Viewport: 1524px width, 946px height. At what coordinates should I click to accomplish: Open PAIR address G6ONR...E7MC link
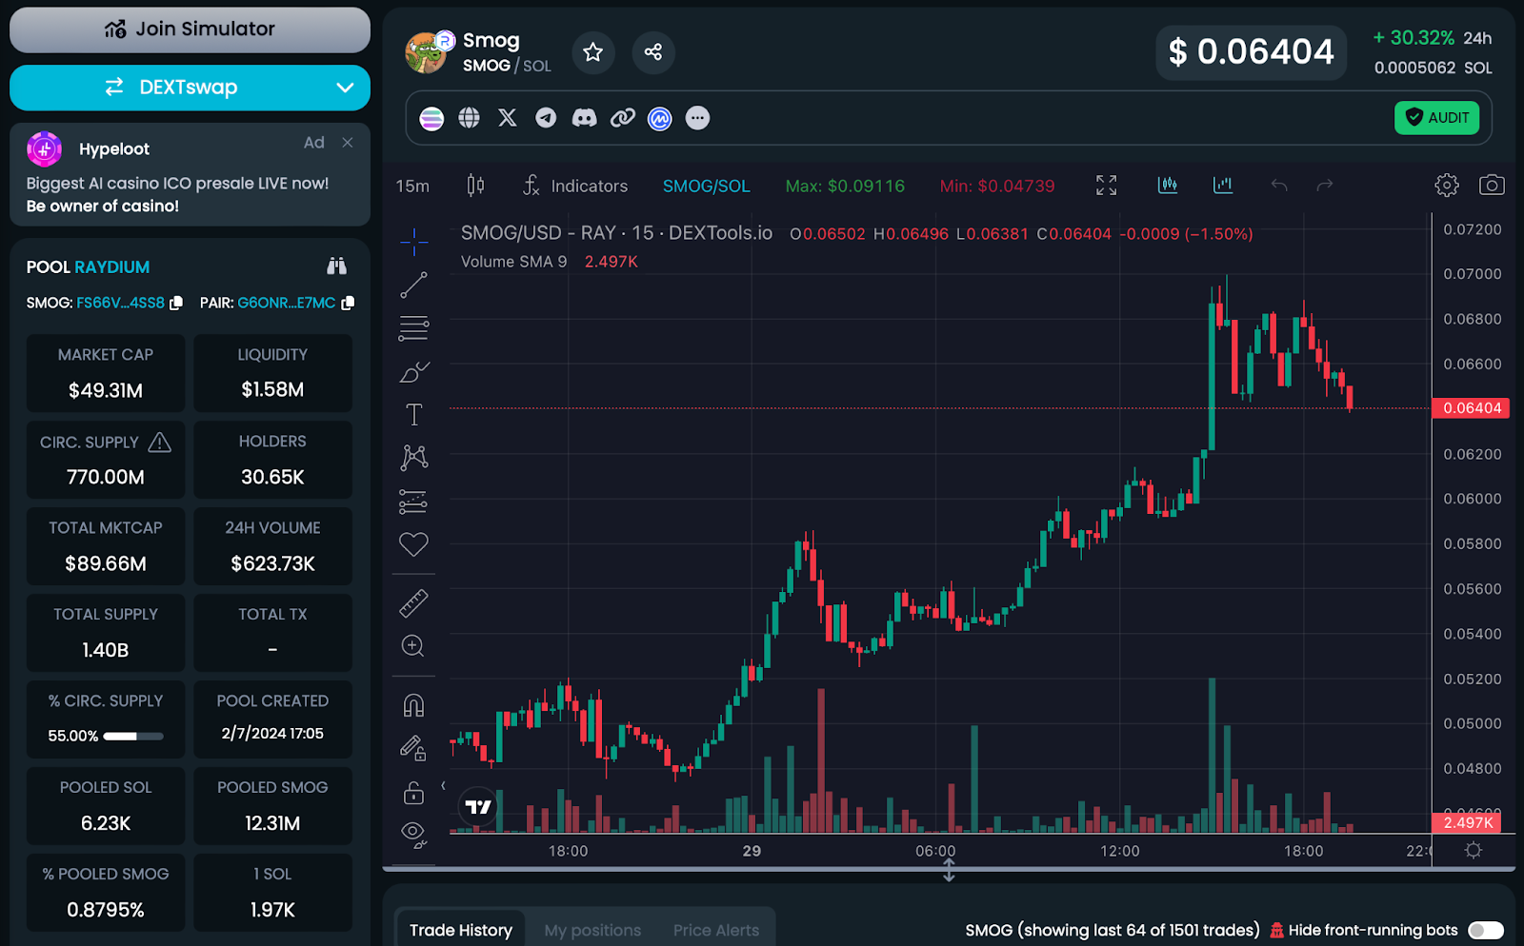click(x=286, y=303)
